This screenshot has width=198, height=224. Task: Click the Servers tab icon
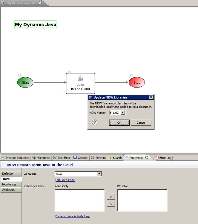(x=93, y=158)
